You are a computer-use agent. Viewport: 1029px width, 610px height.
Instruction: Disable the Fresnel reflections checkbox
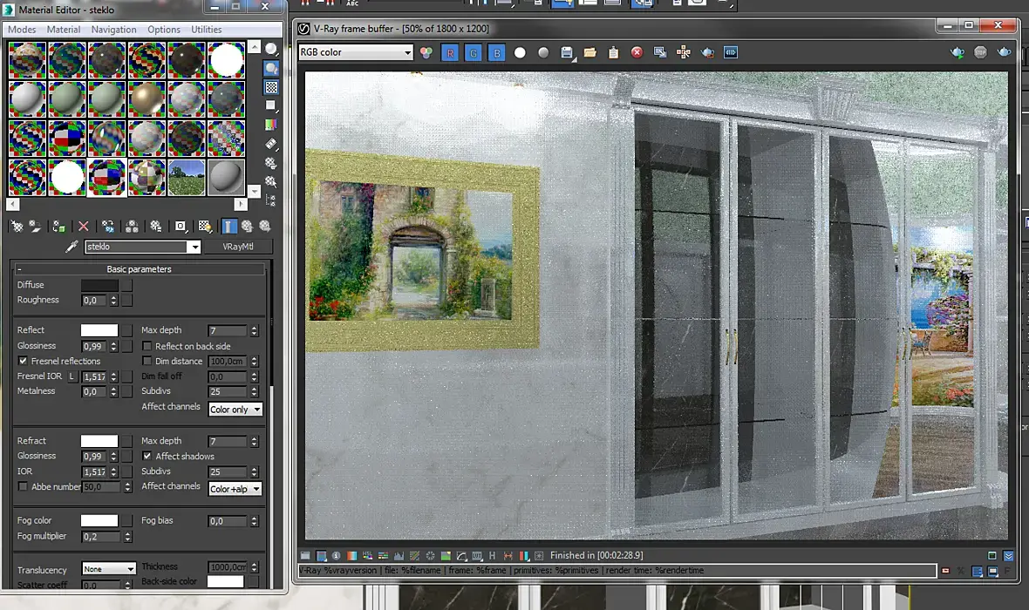point(23,361)
